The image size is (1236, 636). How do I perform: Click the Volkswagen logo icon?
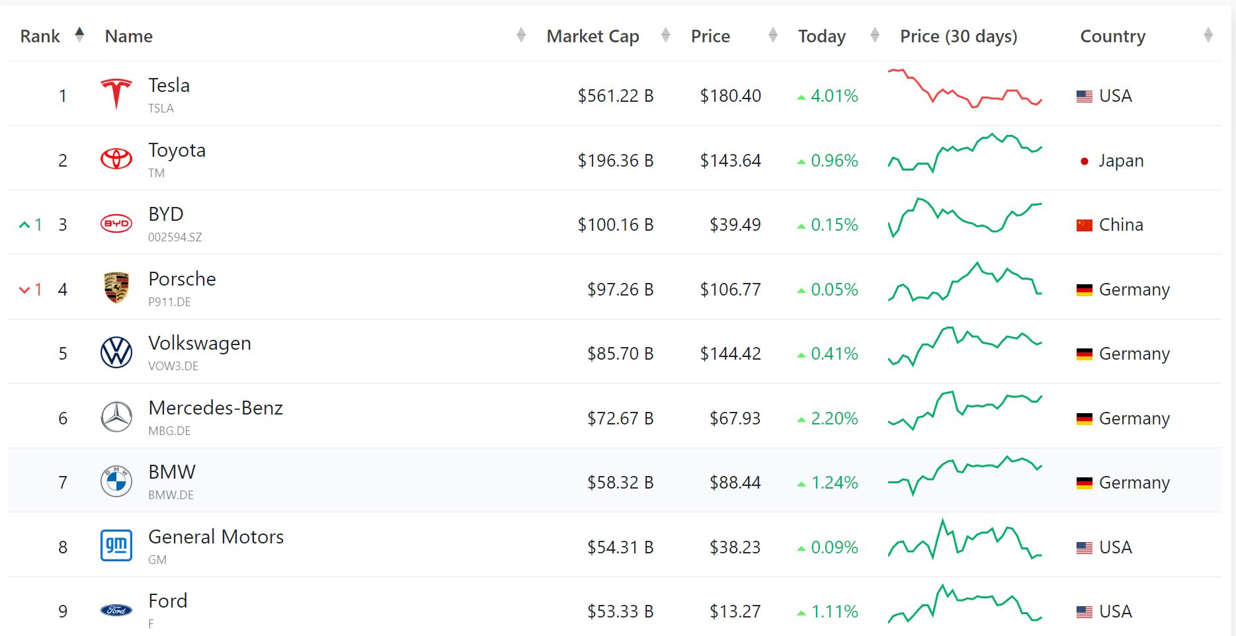[x=116, y=352]
